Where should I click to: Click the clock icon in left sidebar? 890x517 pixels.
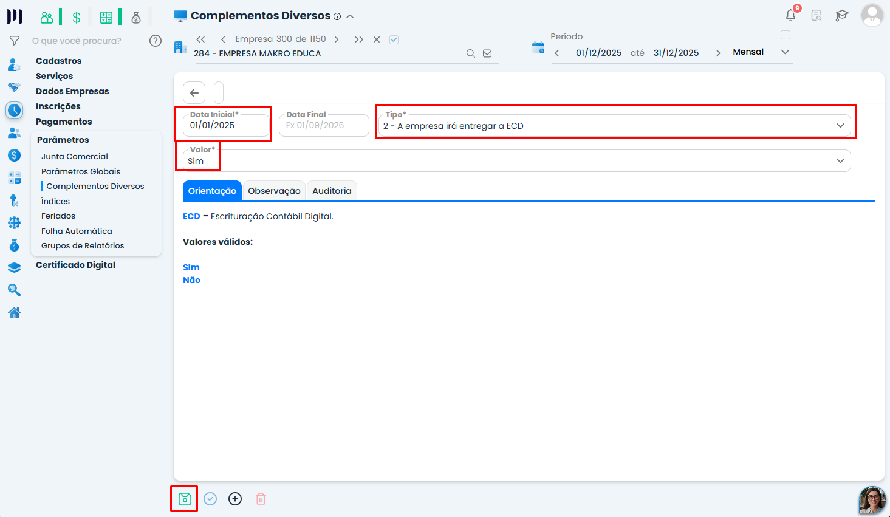click(x=15, y=110)
